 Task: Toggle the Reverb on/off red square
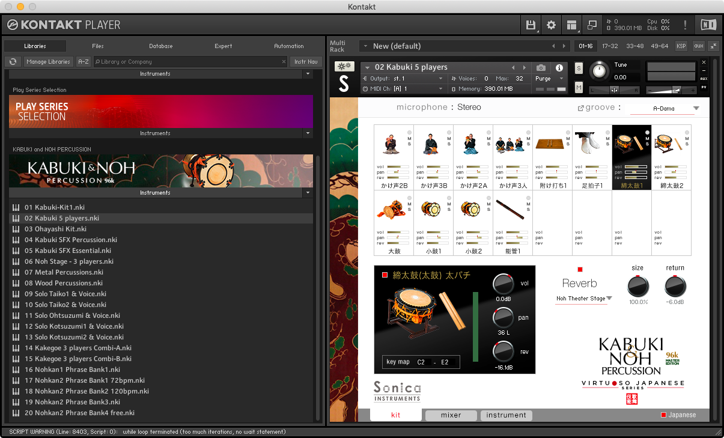tap(580, 270)
